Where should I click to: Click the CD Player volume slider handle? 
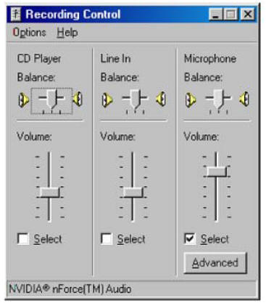click(49, 193)
